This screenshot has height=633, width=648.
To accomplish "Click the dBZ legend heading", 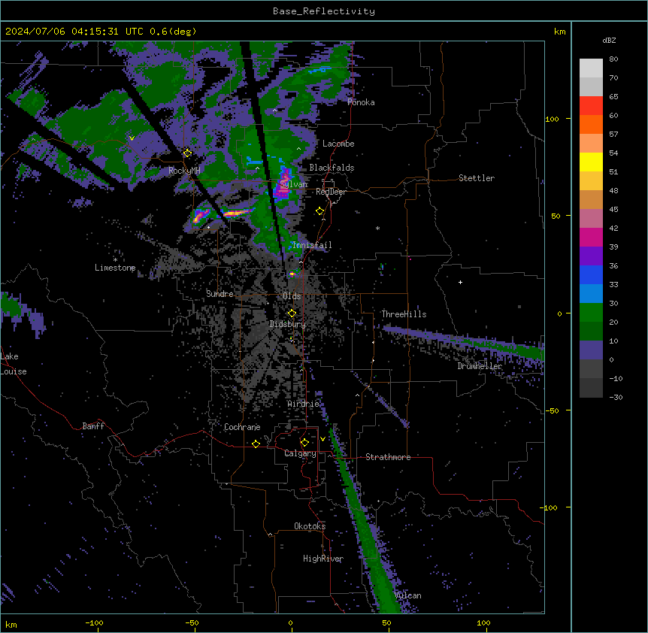I will (609, 41).
